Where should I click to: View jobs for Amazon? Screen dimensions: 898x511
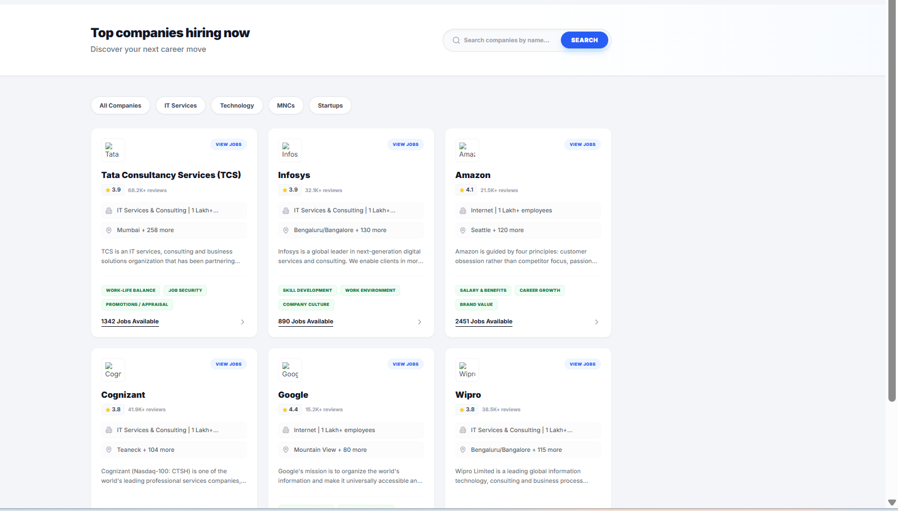click(x=582, y=145)
